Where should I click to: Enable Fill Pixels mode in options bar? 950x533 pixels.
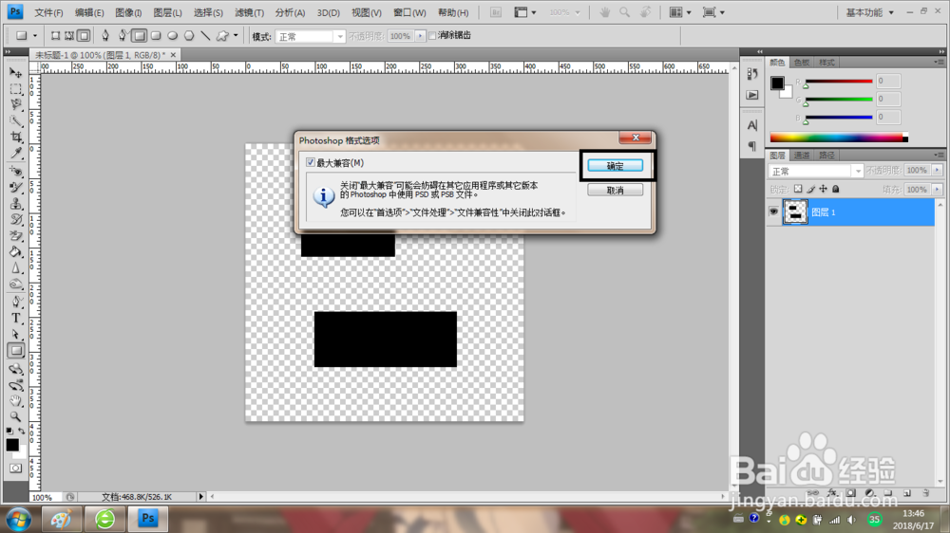[84, 36]
